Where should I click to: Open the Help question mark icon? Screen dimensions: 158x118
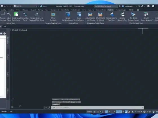coord(148,6)
